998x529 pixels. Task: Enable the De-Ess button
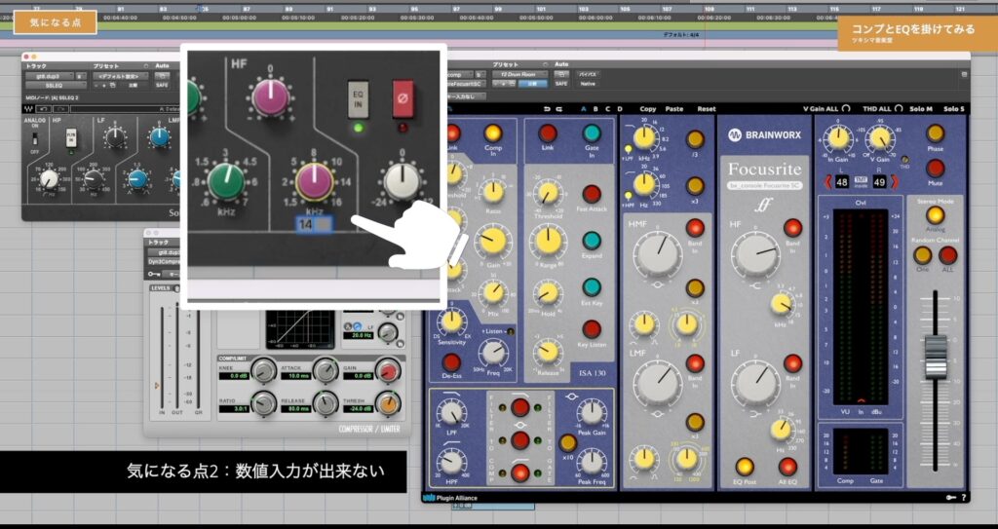point(451,362)
